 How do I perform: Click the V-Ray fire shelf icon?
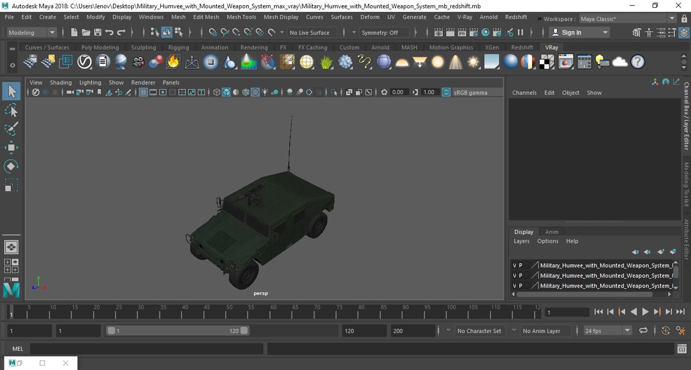click(173, 62)
